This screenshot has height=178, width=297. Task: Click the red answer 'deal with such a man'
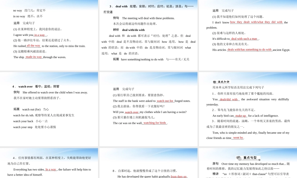coord(244,39)
